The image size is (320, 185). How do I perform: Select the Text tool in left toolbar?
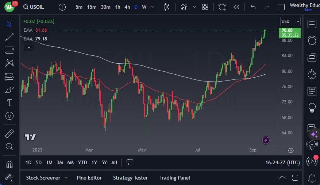9,103
